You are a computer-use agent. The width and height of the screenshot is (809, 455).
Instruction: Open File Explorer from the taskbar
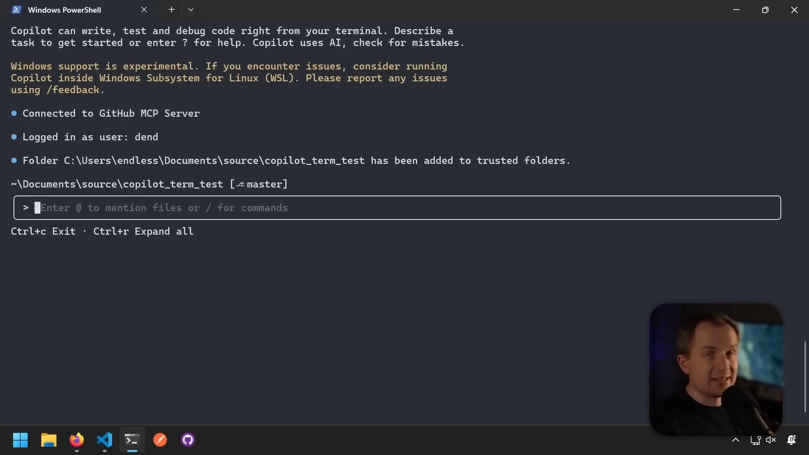(x=48, y=440)
